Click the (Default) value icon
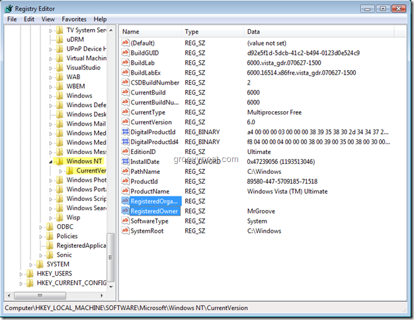 click(x=125, y=43)
